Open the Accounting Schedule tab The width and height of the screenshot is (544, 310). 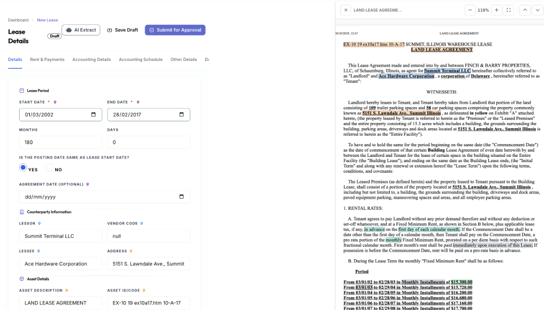pos(141,60)
